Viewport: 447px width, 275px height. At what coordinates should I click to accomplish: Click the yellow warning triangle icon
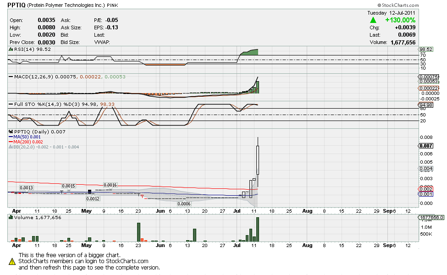pos(12,261)
